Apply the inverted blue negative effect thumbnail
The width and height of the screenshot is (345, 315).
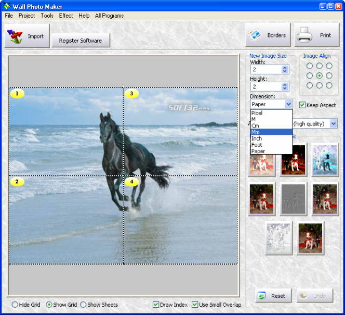click(x=325, y=160)
